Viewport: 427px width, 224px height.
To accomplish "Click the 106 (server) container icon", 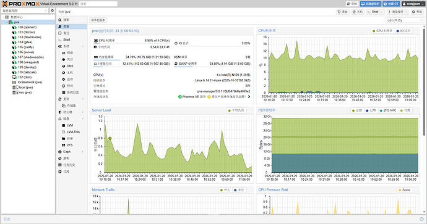I will pyautogui.click(x=14, y=52).
